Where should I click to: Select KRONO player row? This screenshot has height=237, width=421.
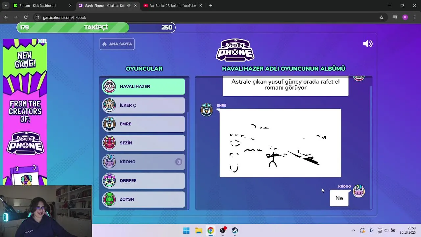pos(143,162)
